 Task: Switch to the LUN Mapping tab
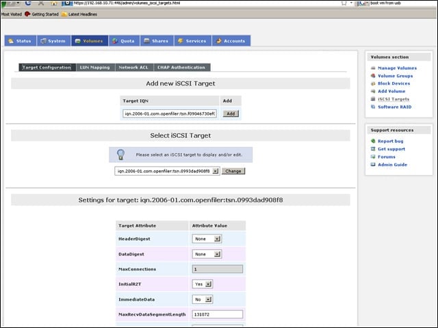[95, 68]
